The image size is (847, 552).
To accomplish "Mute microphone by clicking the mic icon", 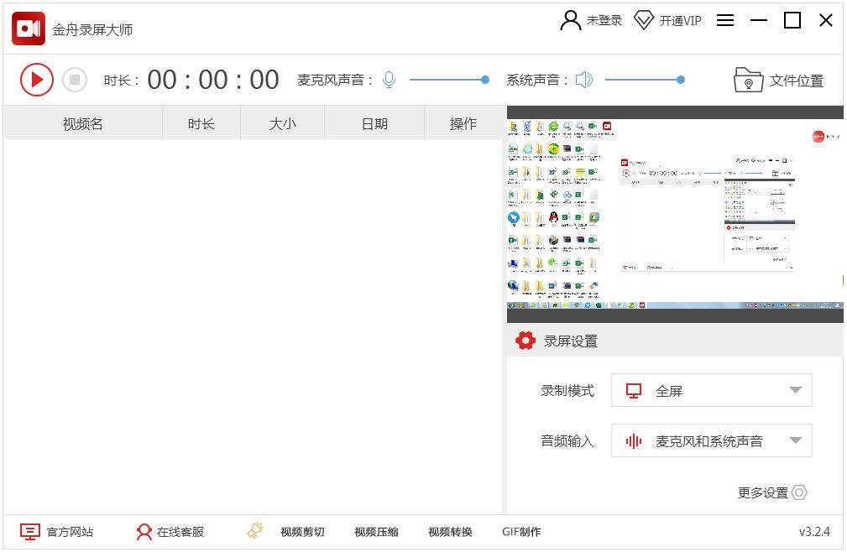I will click(x=389, y=80).
